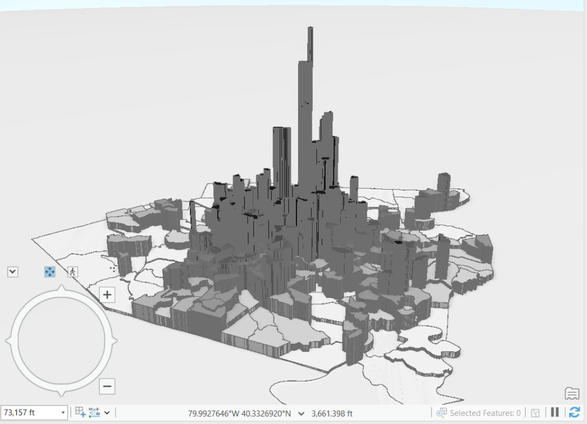Viewport: 587px width, 424px height.
Task: Collapse the on-screen navigator with its chevron
Action: (13, 271)
